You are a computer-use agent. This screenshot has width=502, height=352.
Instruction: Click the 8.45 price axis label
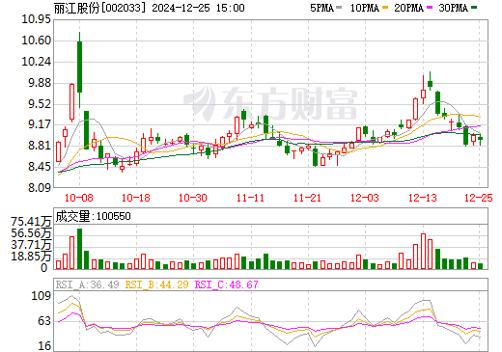point(40,167)
